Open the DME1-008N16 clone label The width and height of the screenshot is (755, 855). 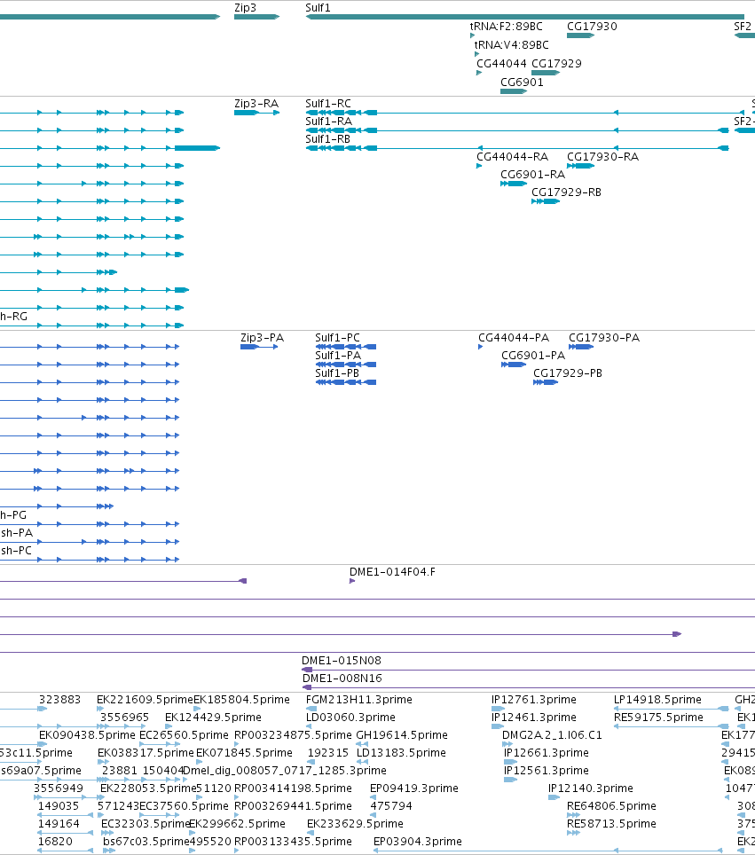click(342, 678)
